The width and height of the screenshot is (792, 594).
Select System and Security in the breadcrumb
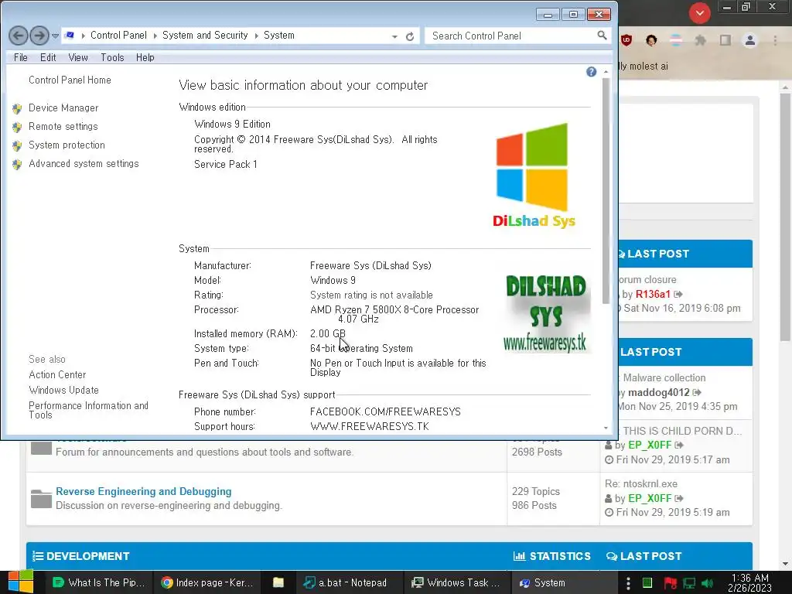205,36
